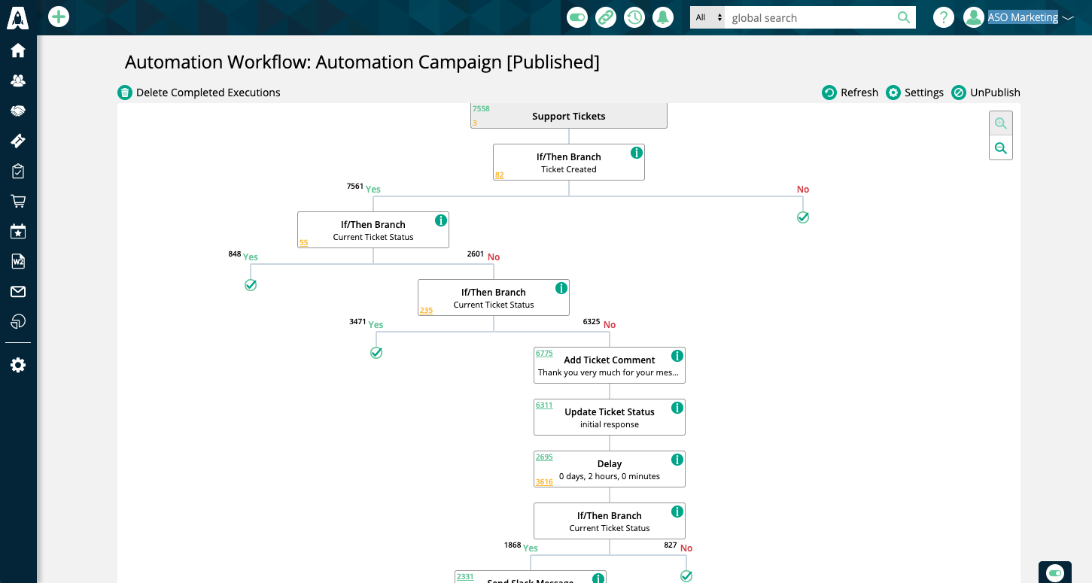Open the calendar star icon in sidebar

18,232
